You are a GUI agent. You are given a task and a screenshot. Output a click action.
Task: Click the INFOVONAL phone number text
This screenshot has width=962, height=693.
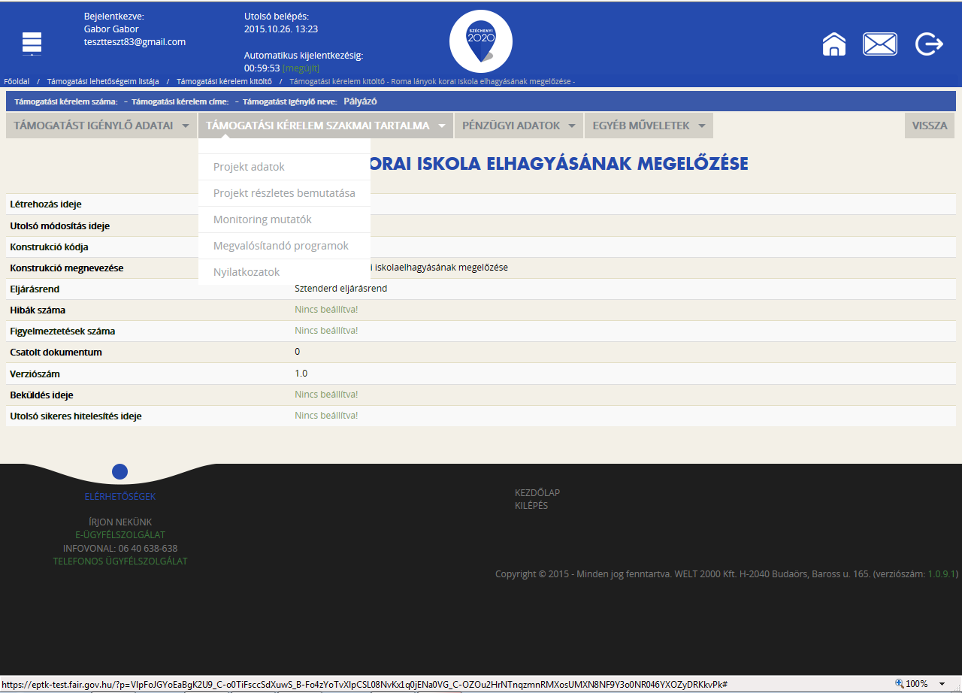(x=148, y=549)
